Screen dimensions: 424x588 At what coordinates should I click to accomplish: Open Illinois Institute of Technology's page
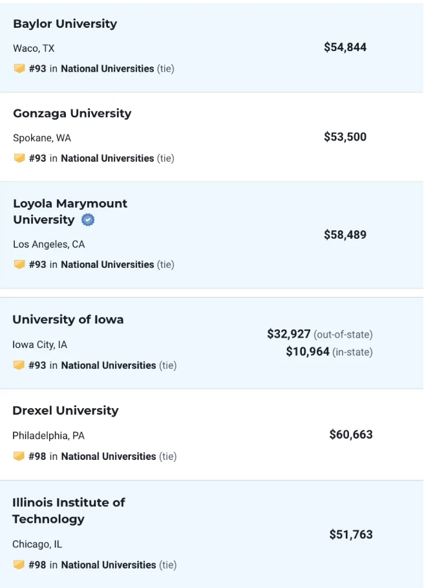pos(69,503)
